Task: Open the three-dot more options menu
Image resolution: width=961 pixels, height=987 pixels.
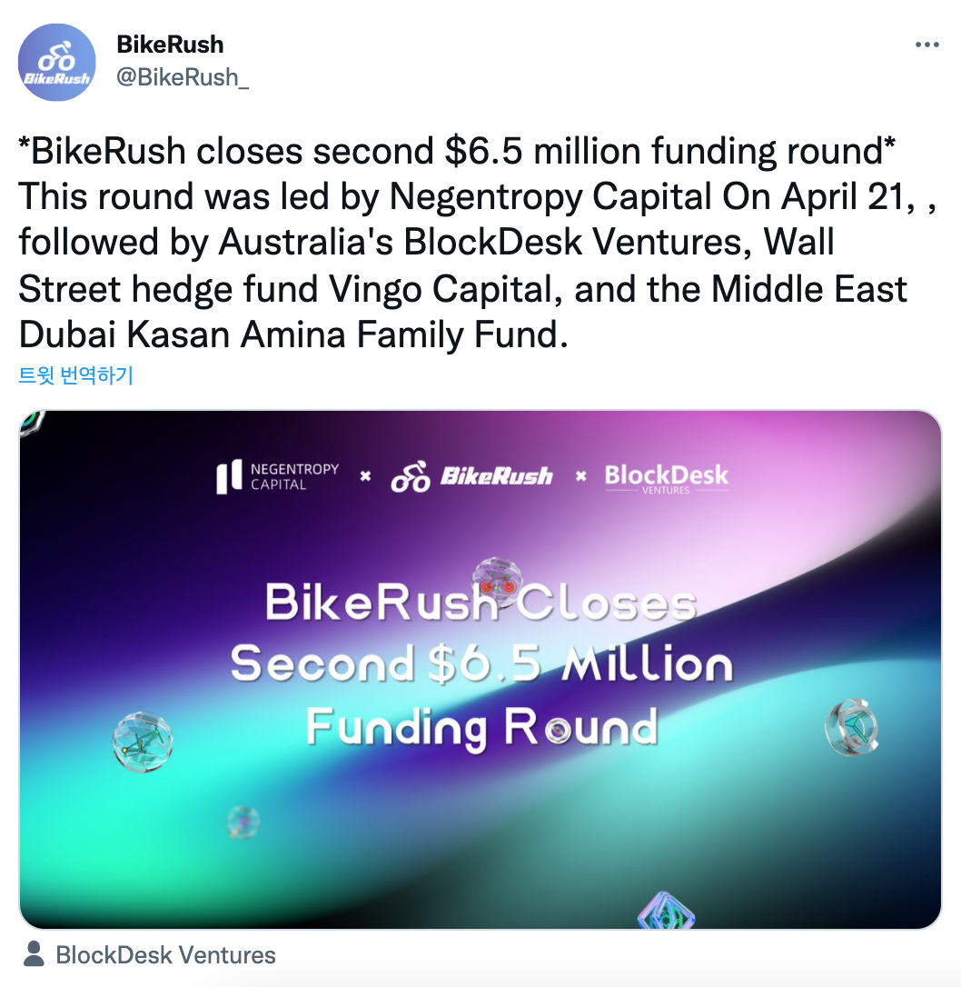Action: [x=926, y=45]
